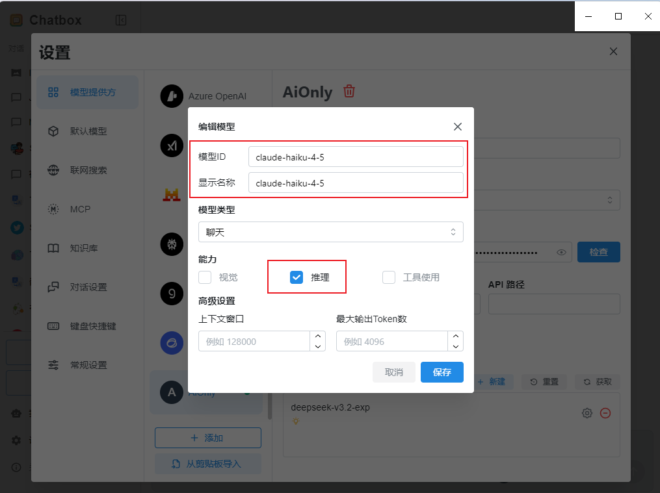Image resolution: width=660 pixels, height=493 pixels.
Task: Click the Chatbox logo icon
Action: [16, 19]
